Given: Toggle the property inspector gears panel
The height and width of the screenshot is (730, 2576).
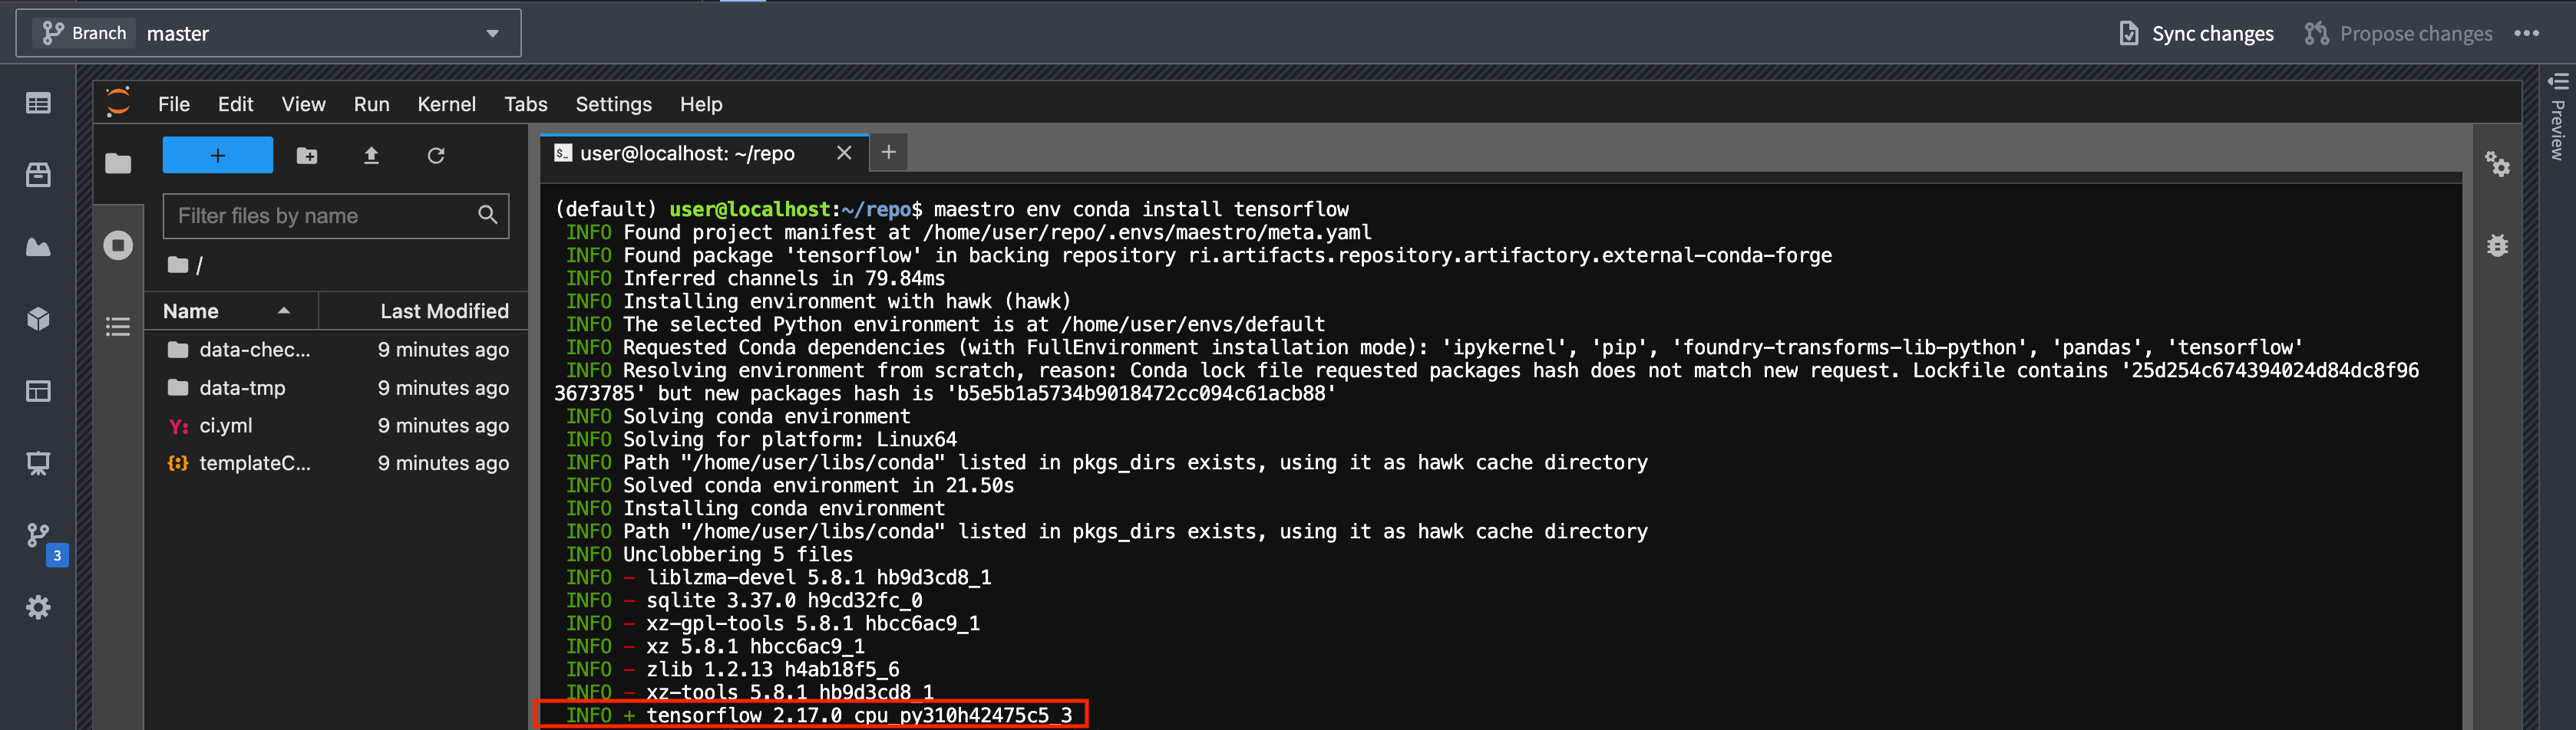Looking at the screenshot, I should click(x=2498, y=166).
